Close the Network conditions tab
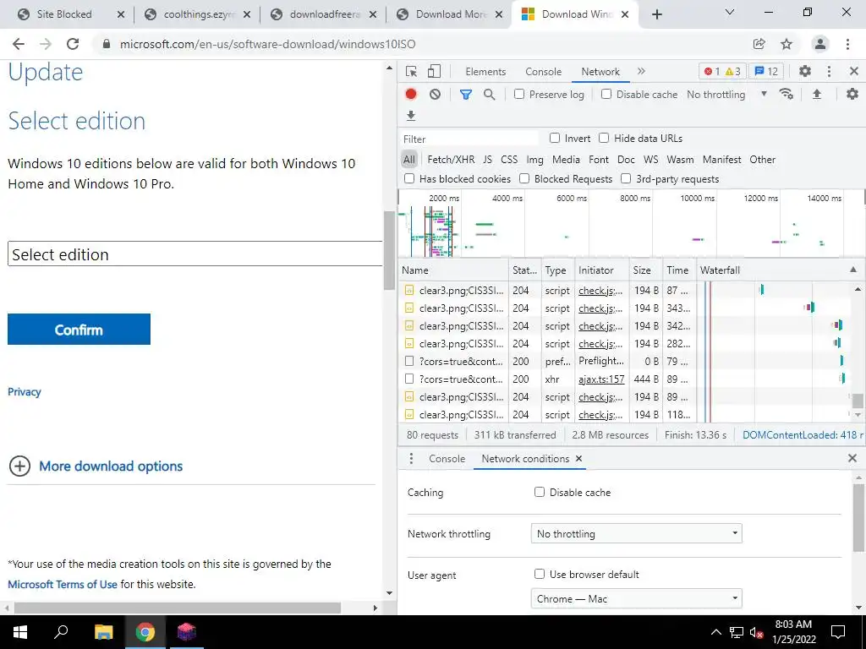This screenshot has height=649, width=866. pos(578,459)
